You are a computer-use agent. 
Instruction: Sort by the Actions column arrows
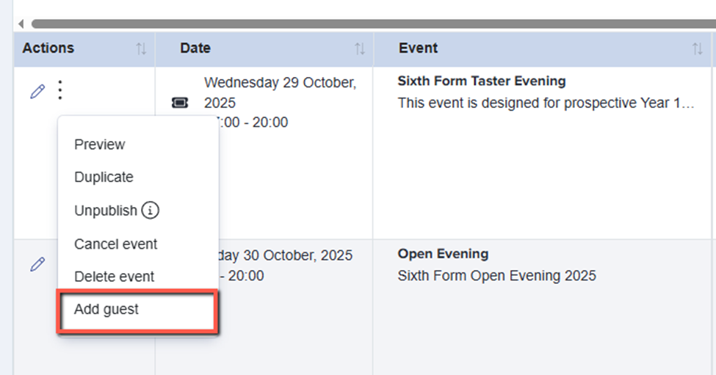(141, 48)
